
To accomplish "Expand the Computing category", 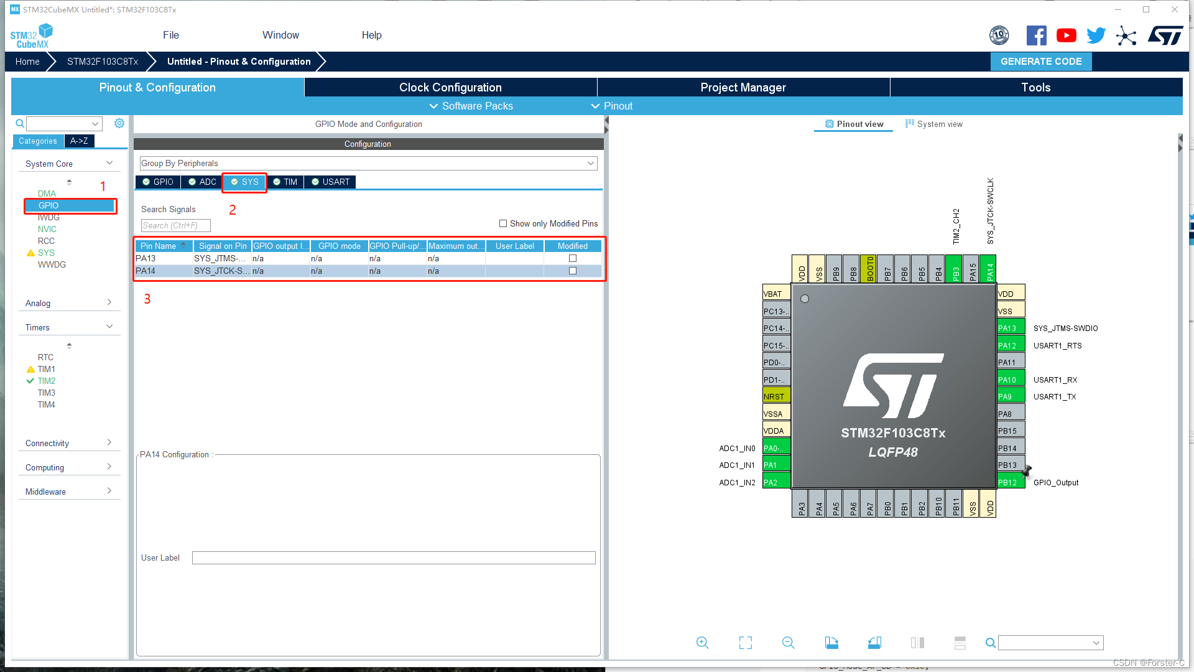I will tap(109, 467).
